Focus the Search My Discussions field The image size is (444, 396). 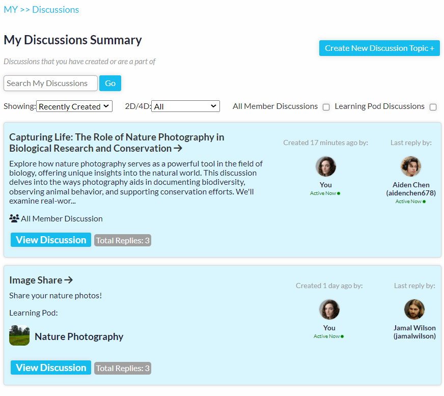click(51, 83)
